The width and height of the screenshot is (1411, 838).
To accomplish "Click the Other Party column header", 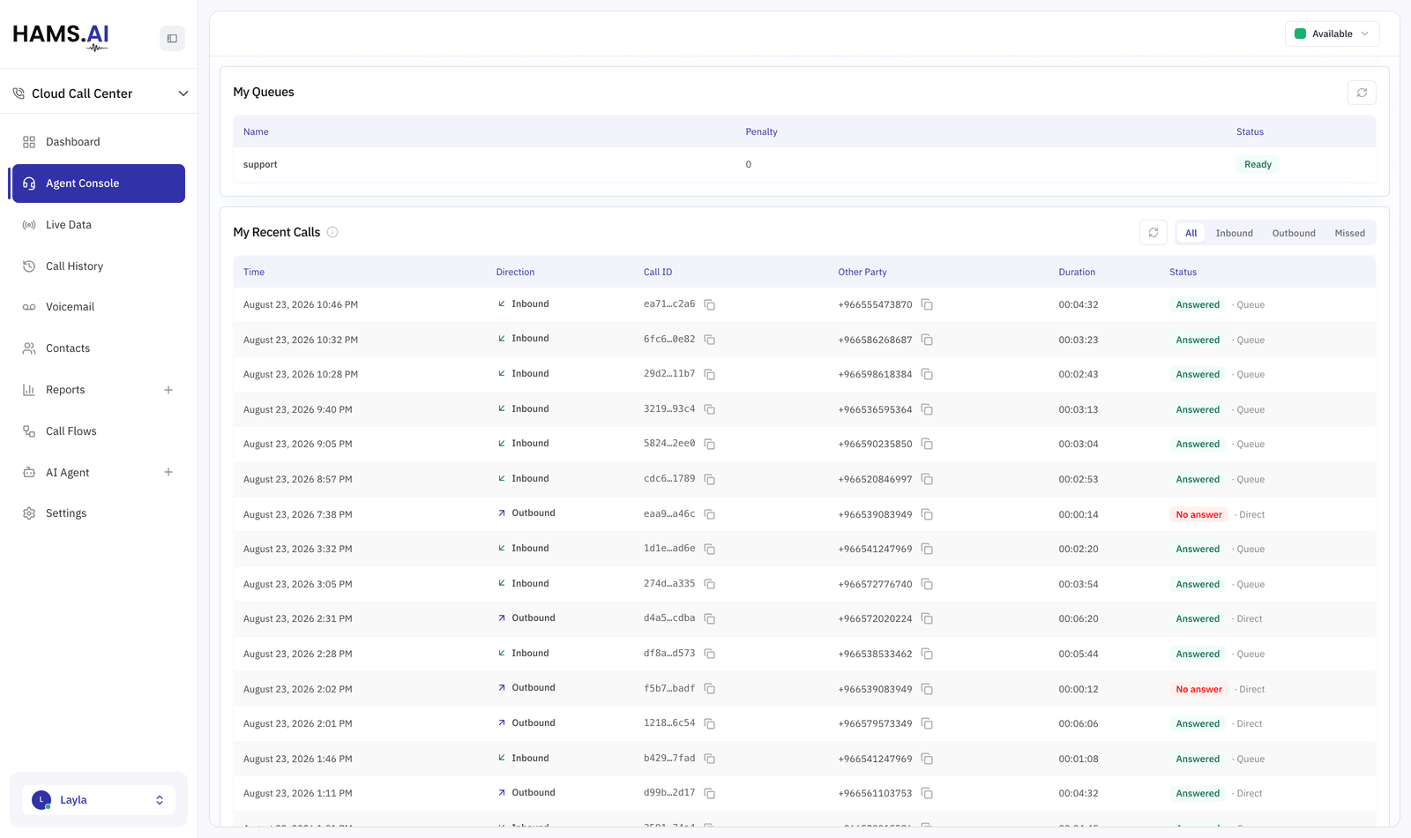I will click(862, 272).
